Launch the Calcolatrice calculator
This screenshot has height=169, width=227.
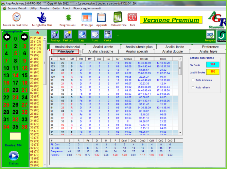118,17
